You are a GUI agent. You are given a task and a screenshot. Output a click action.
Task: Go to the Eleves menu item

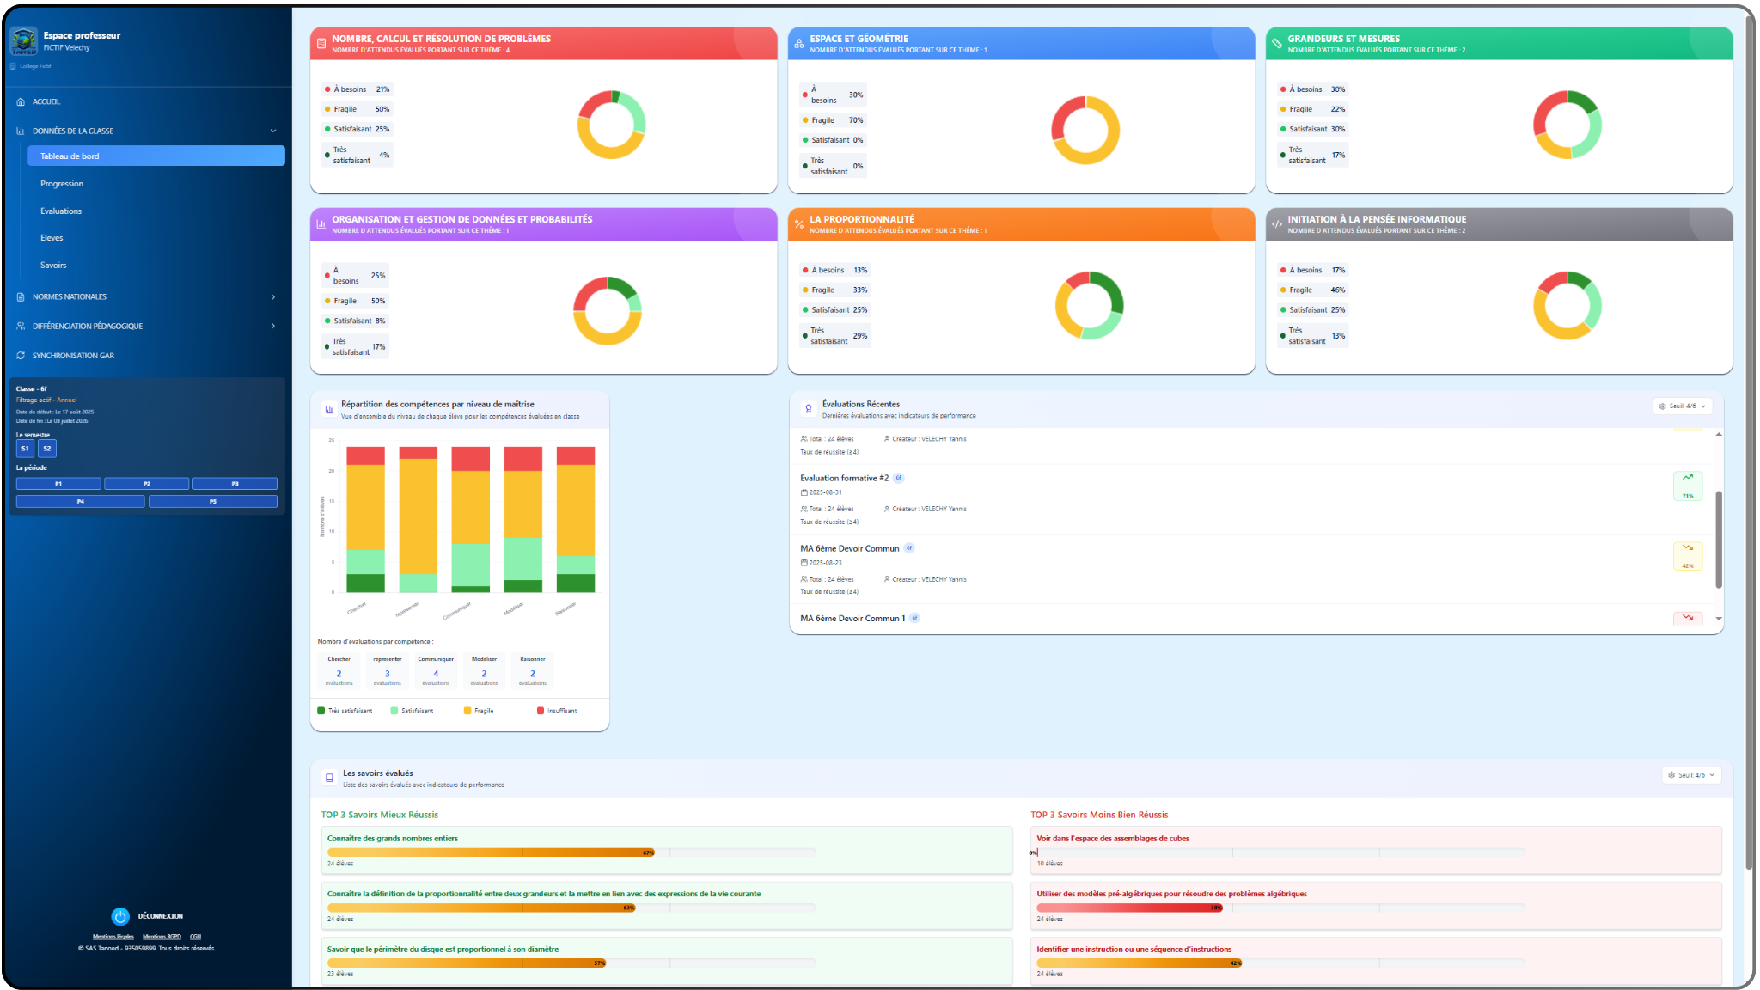tap(52, 238)
